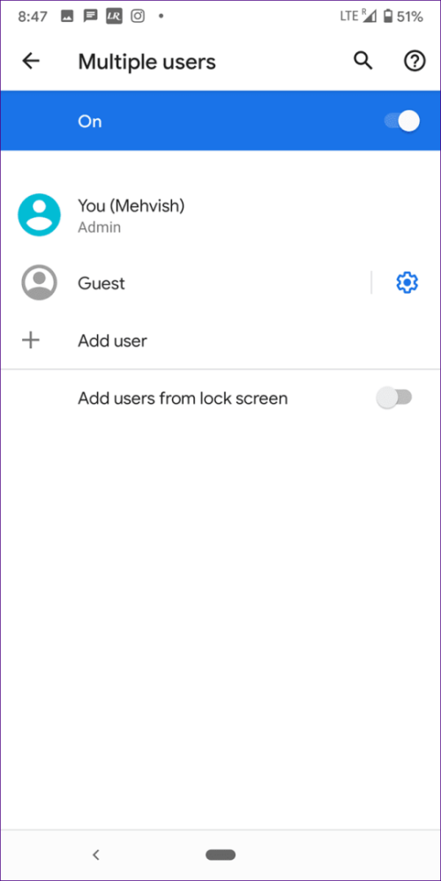This screenshot has width=441, height=881.
Task: Tap the image notification icon in status bar
Action: [x=67, y=16]
